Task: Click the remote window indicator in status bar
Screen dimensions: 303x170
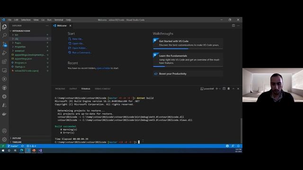Action: point(3,146)
